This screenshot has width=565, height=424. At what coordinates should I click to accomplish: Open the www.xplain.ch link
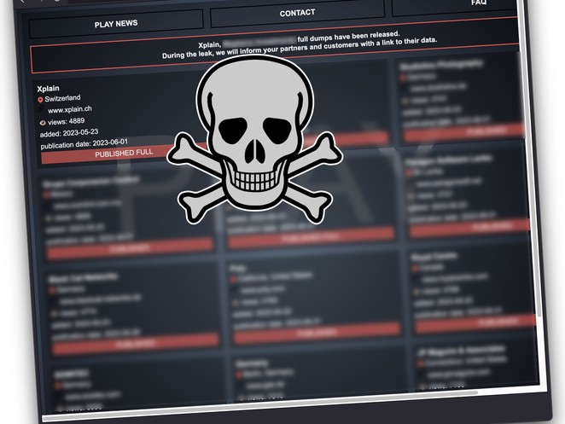tap(70, 110)
